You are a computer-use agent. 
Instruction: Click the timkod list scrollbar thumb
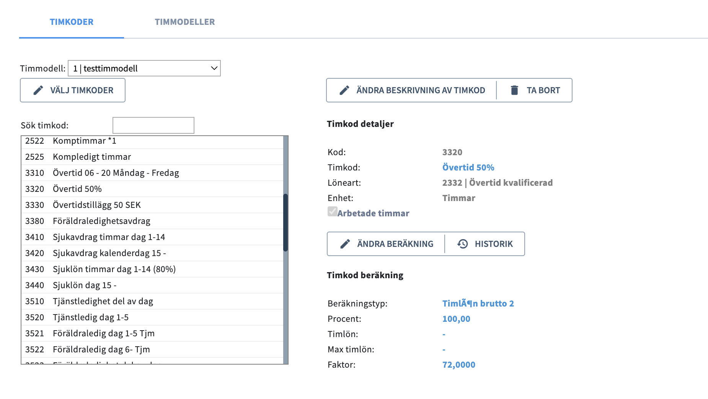(285, 222)
